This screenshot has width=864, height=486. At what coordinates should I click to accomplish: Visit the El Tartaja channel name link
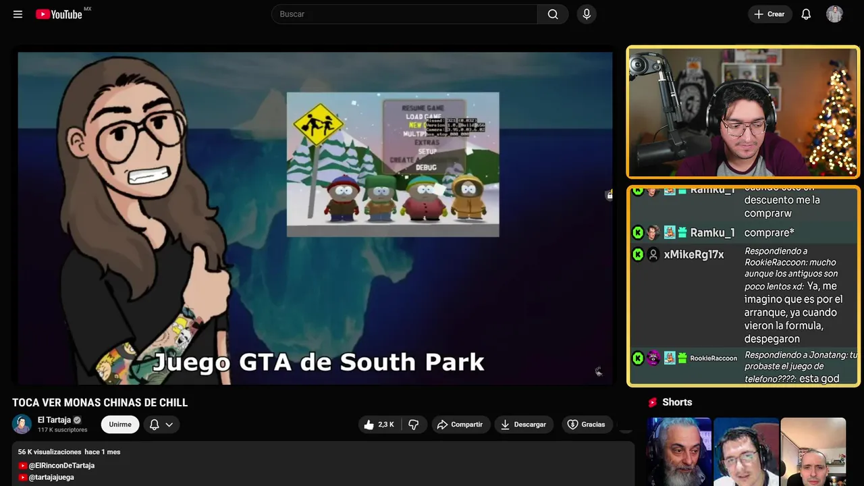[54, 420]
